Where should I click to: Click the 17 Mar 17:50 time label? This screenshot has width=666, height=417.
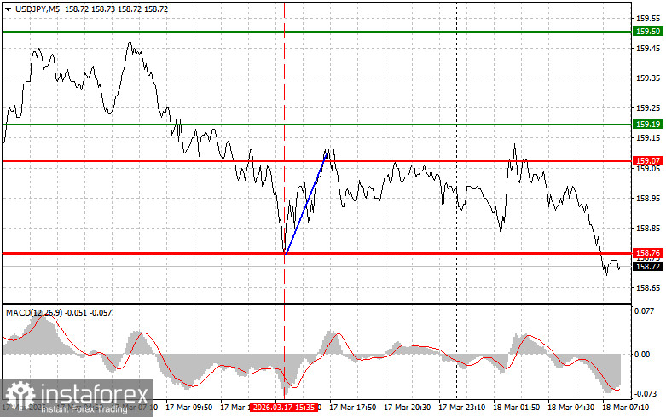(352, 408)
